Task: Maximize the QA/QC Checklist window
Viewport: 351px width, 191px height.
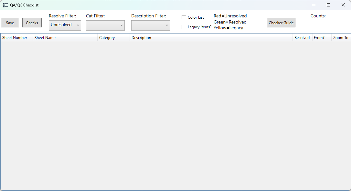Action: 328,5
